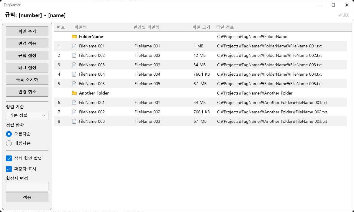Open the 기본 정렬 sort dropdown
This screenshot has height=212, width=354.
[27, 115]
